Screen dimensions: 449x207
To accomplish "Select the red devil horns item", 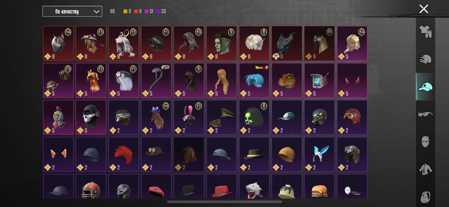I will point(352,80).
